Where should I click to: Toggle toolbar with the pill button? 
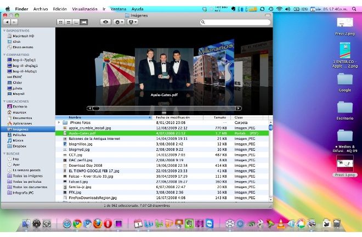(x=268, y=15)
